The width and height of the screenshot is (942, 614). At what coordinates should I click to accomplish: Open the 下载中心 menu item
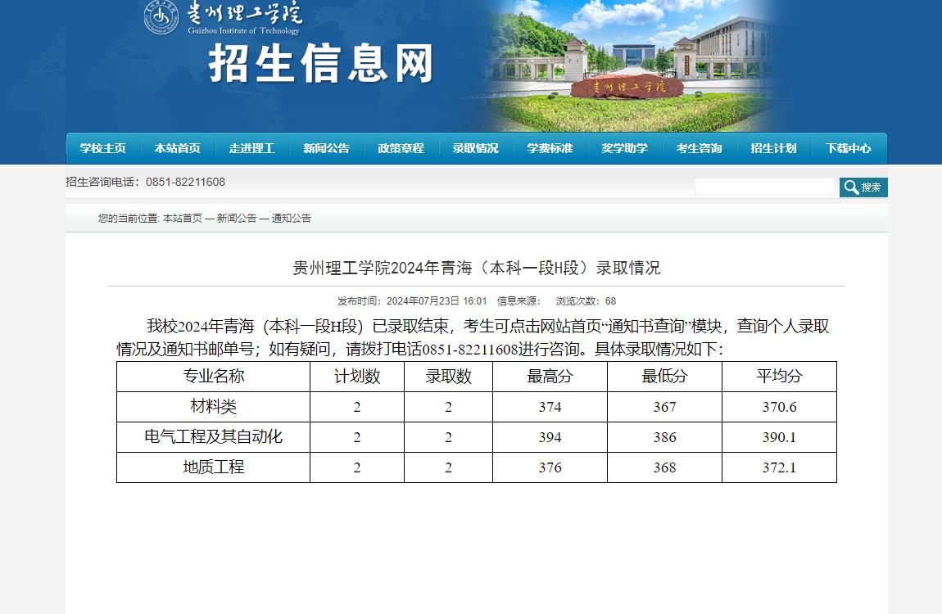[848, 148]
